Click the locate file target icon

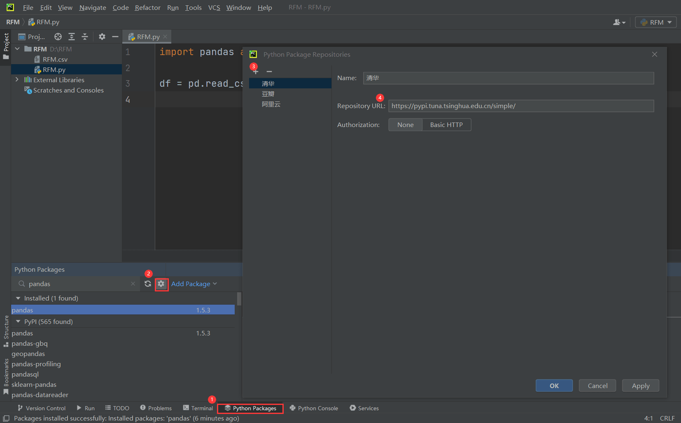pyautogui.click(x=58, y=37)
